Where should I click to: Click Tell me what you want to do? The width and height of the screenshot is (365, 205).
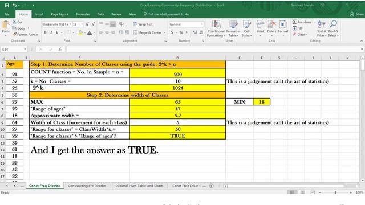pyautogui.click(x=166, y=14)
